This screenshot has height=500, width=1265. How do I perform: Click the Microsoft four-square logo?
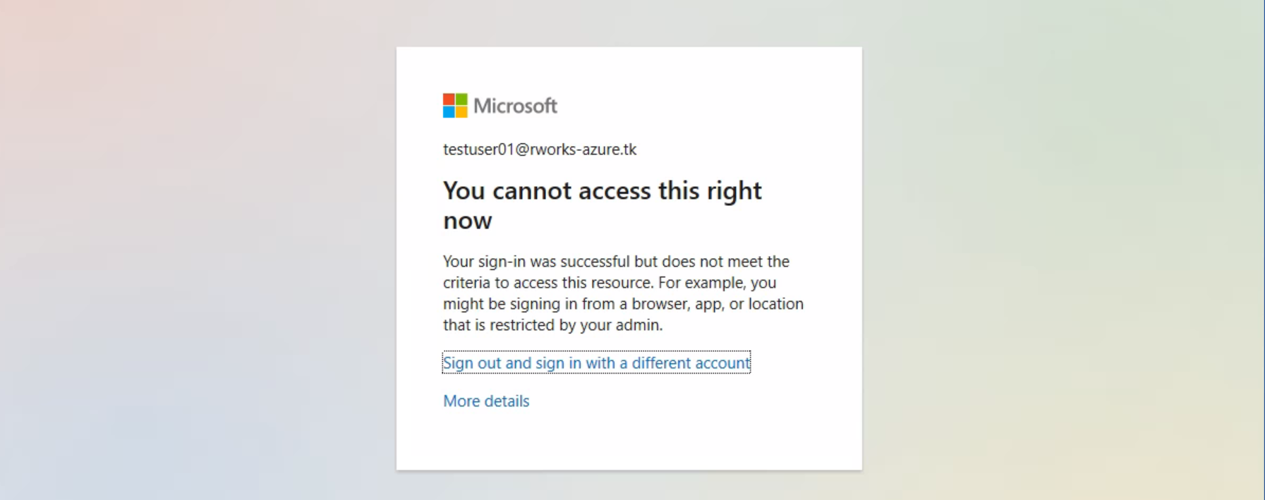(455, 106)
